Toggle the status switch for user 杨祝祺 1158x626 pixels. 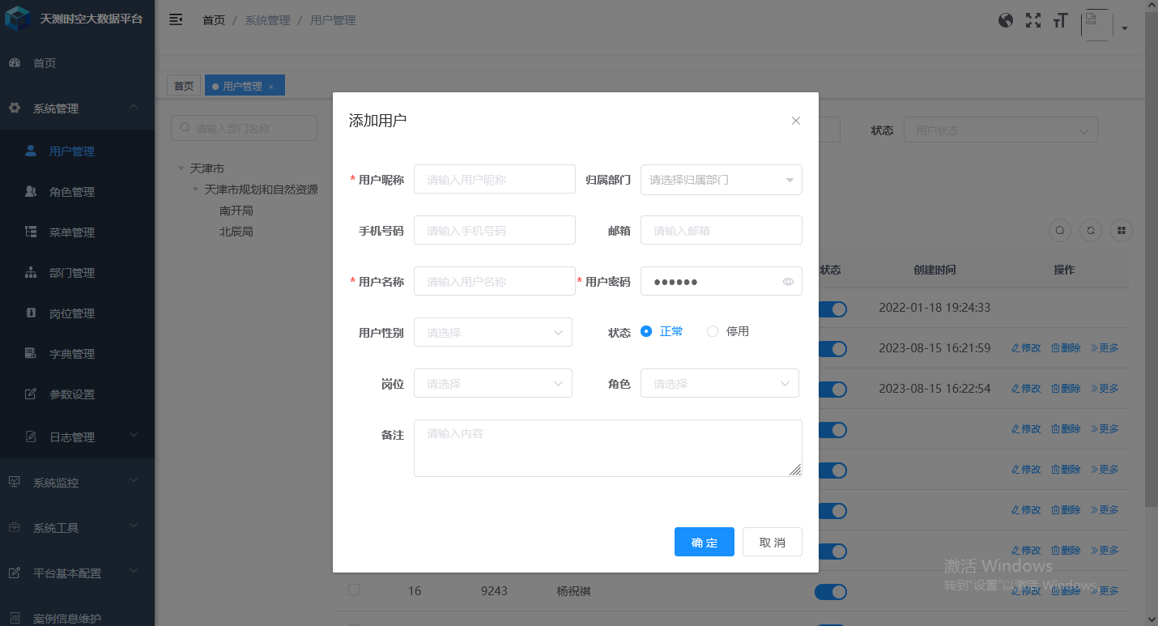[831, 592]
